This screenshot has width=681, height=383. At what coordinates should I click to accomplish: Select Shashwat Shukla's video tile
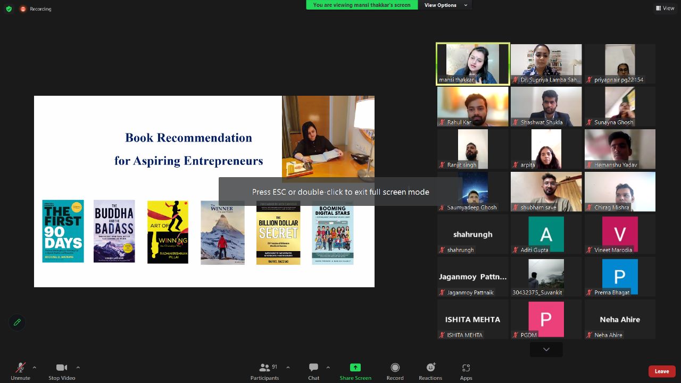[x=546, y=106]
